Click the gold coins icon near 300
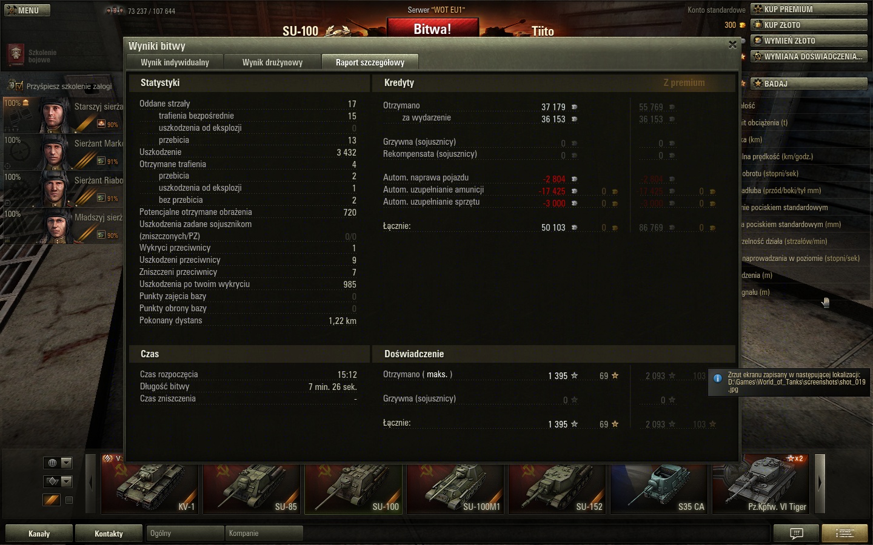873x545 pixels. coord(742,25)
